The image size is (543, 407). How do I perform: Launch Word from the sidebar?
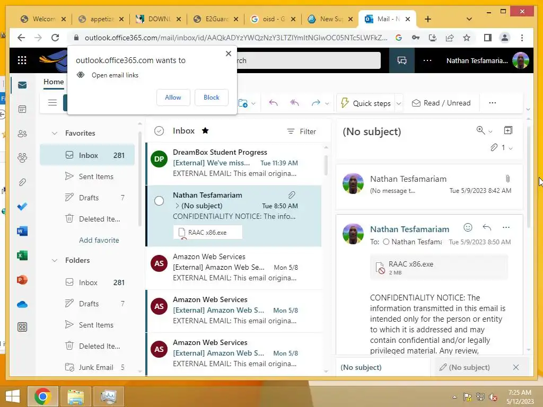[22, 231]
